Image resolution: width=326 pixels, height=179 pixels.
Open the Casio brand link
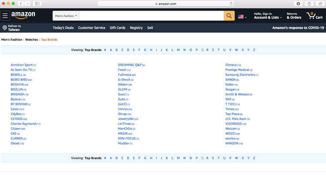point(15,109)
